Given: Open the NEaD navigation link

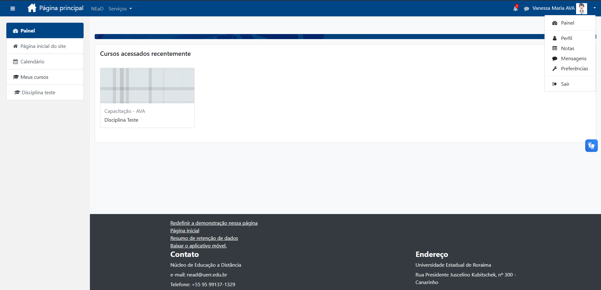Looking at the screenshot, I should (97, 9).
